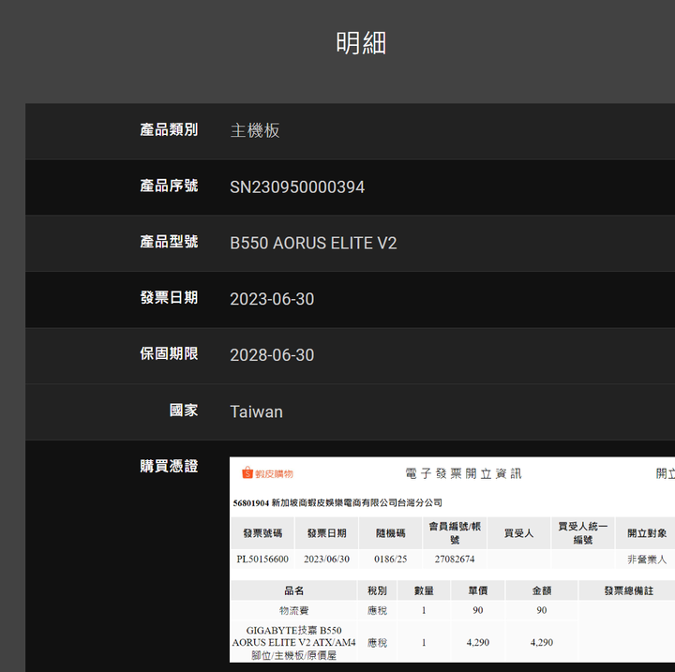This screenshot has height=672, width=675.
Task: Click the 產品型號 label
Action: pyautogui.click(x=169, y=242)
